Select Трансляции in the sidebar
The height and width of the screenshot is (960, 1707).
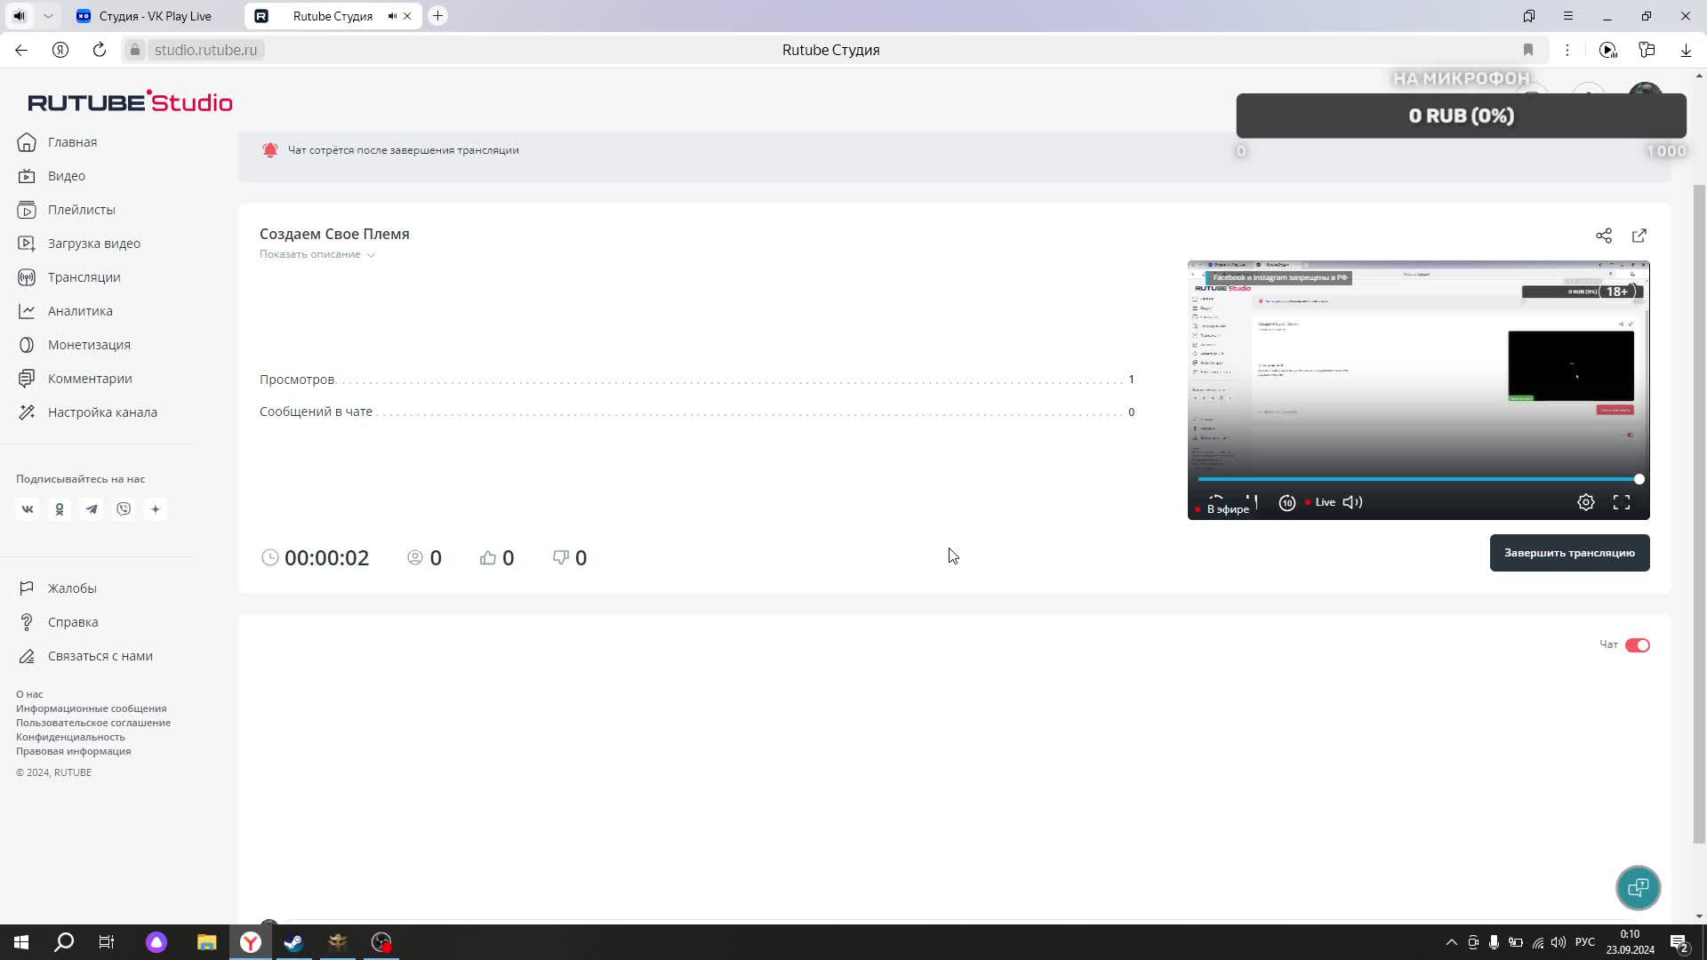tap(84, 277)
